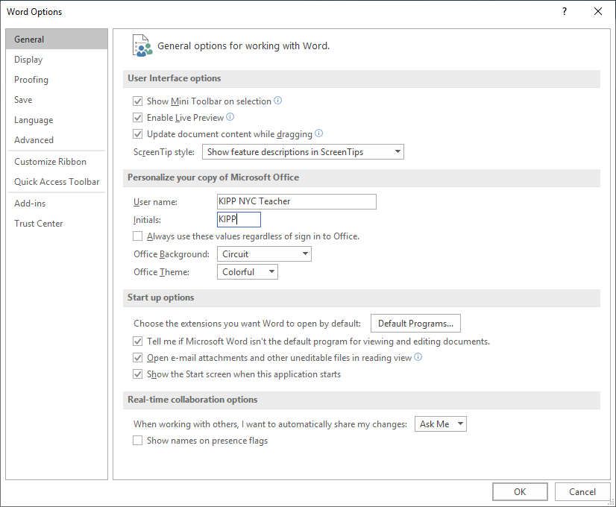Click the Default Programs button
The height and width of the screenshot is (507, 616).
pos(415,323)
